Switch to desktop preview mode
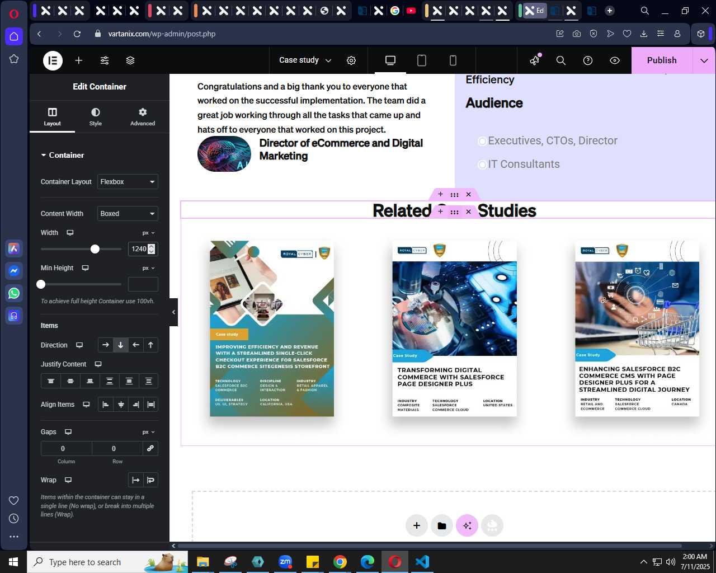 (x=390, y=60)
